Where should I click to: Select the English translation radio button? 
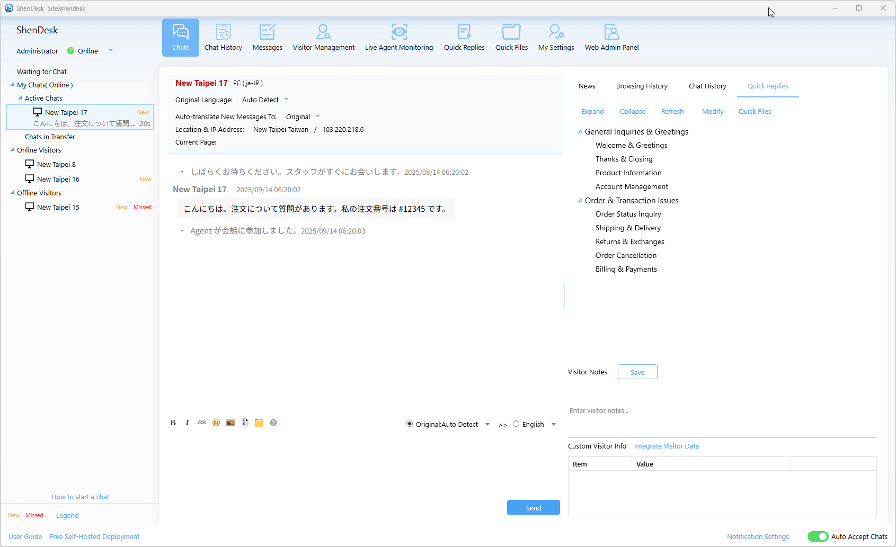516,424
